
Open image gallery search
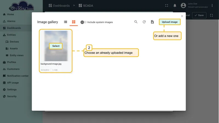(x=136, y=22)
